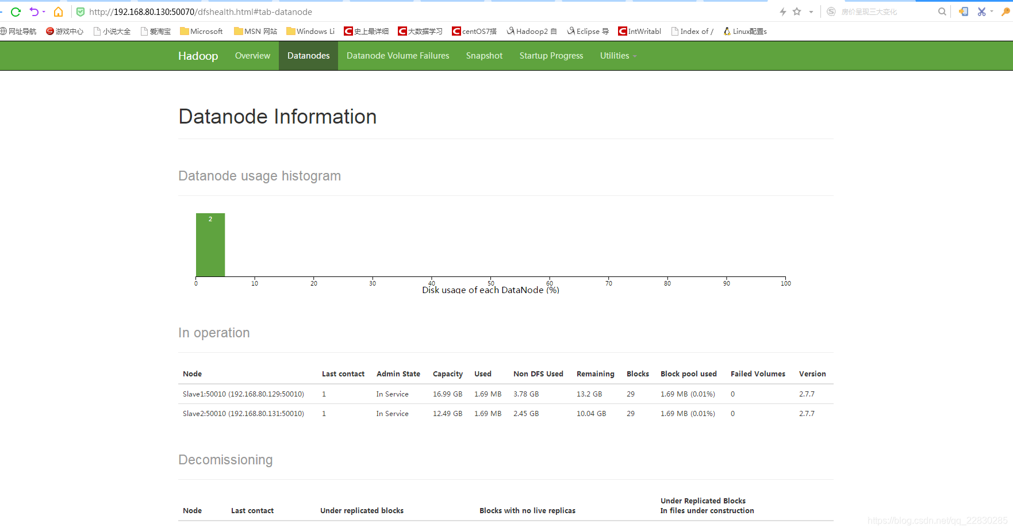Click the Version column header

click(x=812, y=374)
